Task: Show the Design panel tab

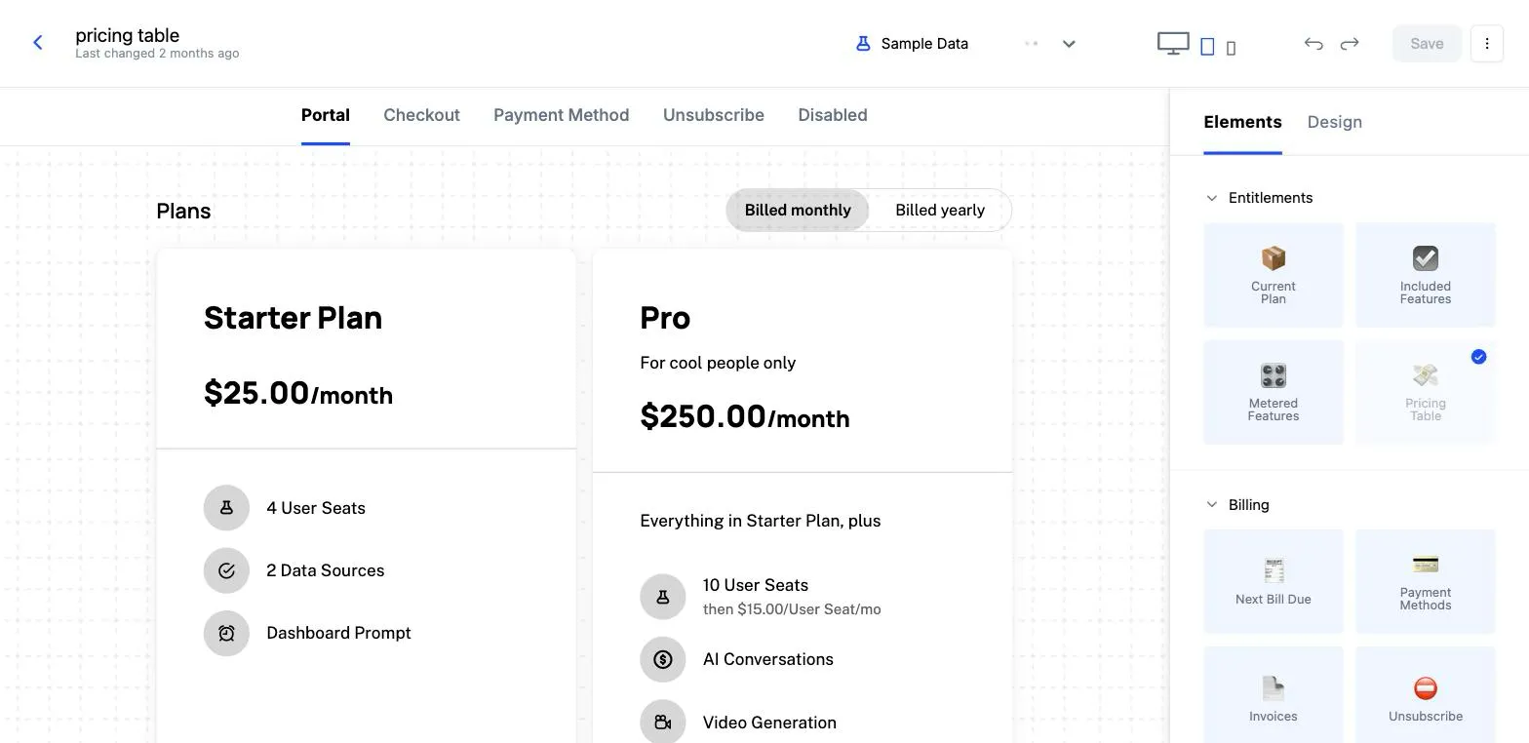Action: click(1335, 122)
